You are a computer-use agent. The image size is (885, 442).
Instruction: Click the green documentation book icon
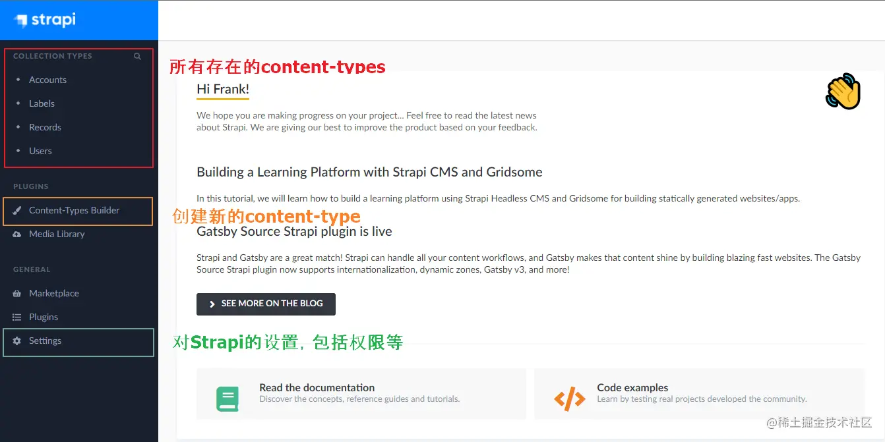pos(228,399)
